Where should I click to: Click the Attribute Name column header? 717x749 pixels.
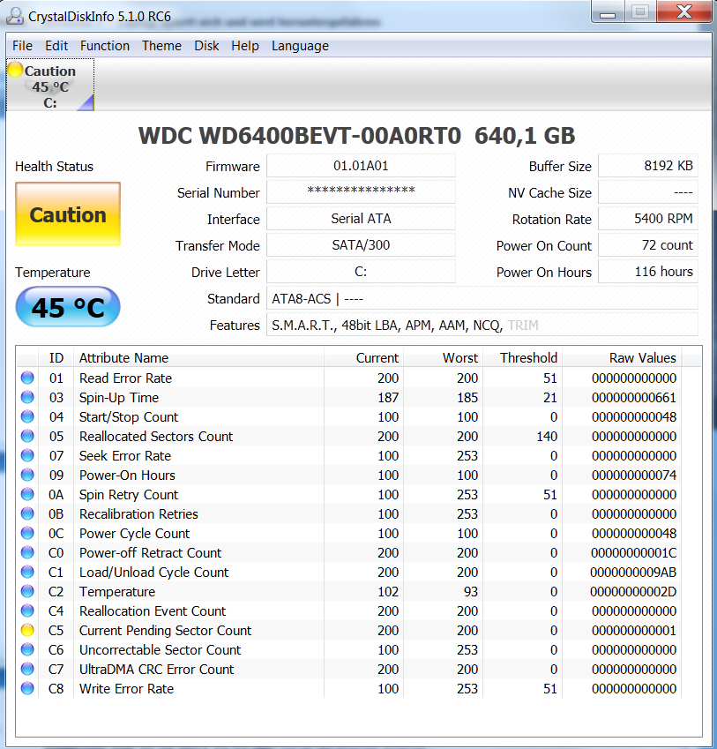198,358
